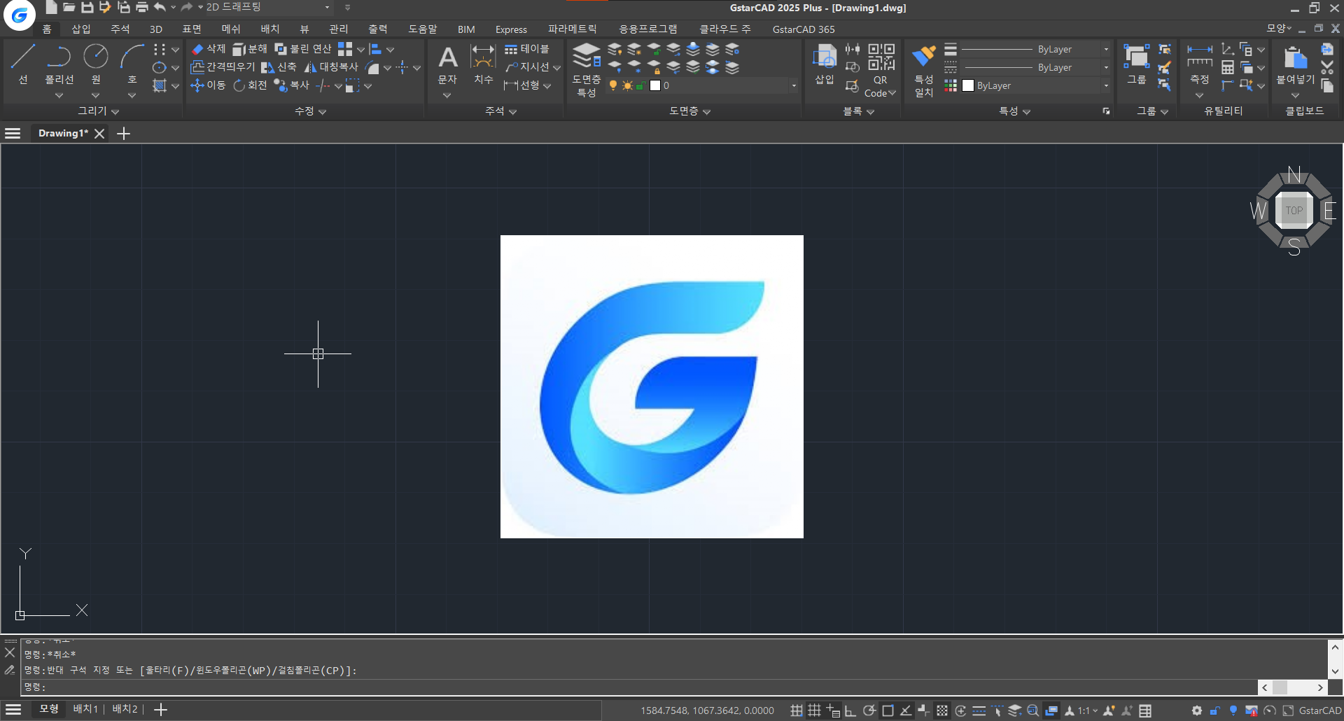Click the 복사 (Copy) tool
Viewport: 1344px width, 721px height.
tap(292, 85)
